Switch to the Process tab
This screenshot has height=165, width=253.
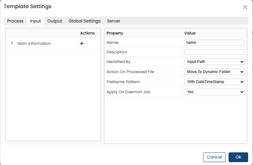pyautogui.click(x=15, y=21)
